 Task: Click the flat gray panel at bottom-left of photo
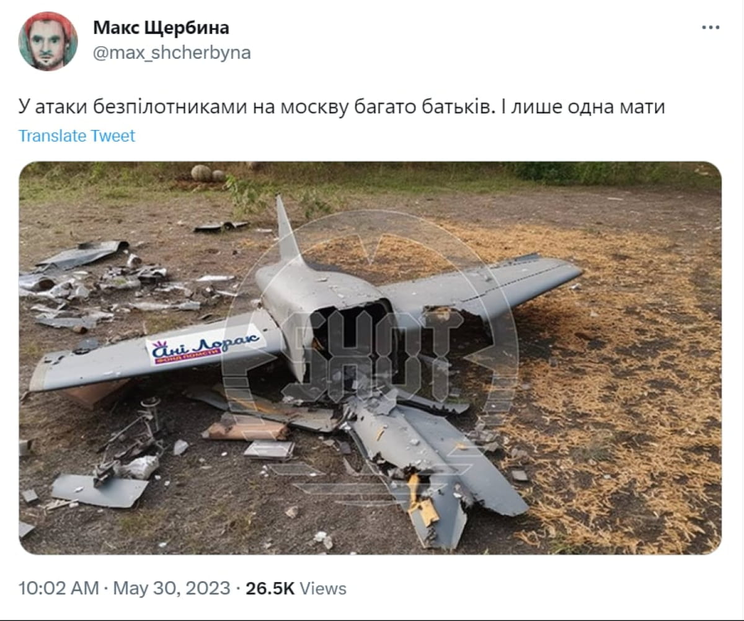tap(99, 490)
